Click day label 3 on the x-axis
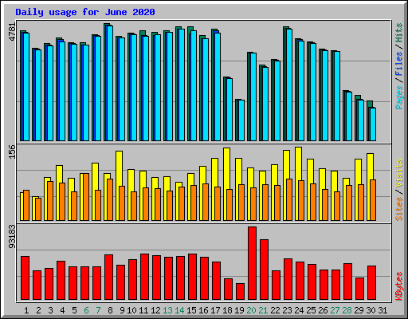 [50, 310]
